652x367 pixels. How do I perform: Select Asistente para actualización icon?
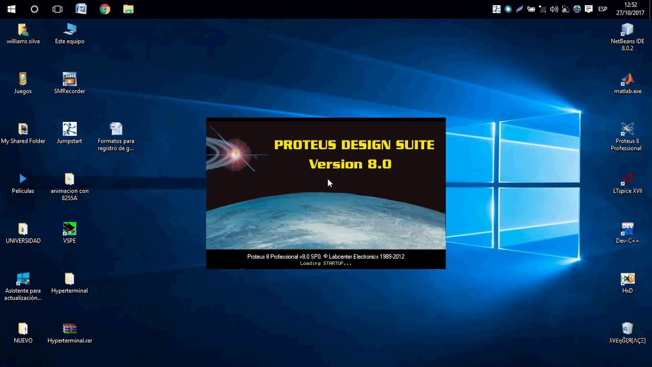[x=23, y=287]
